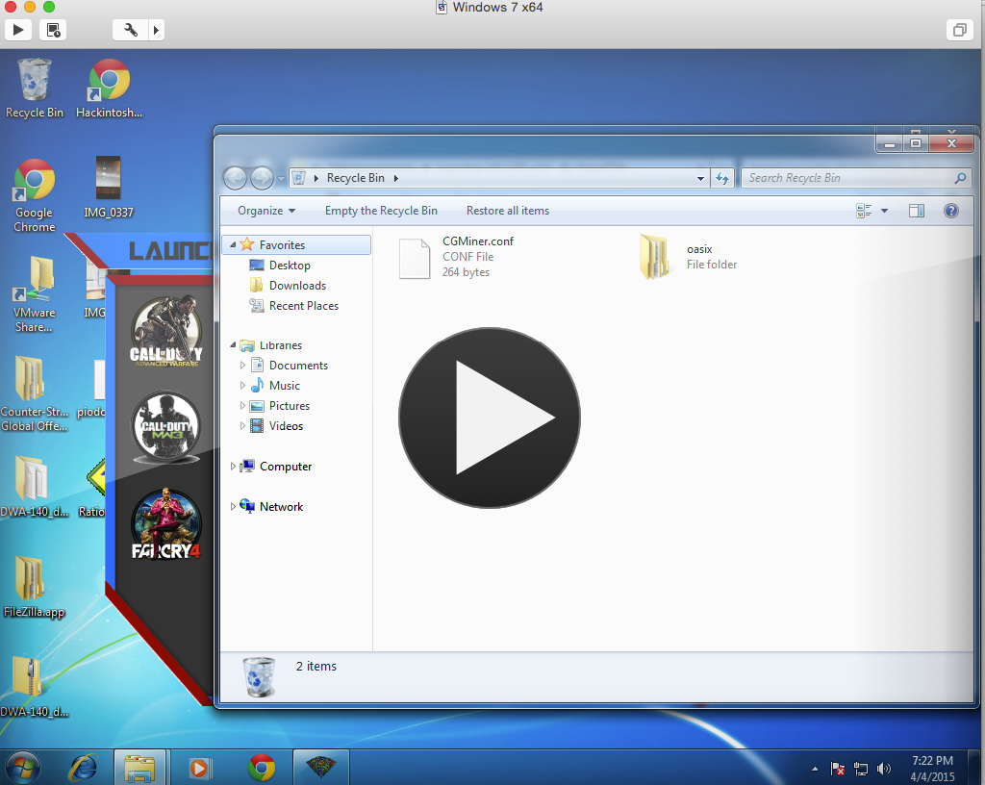
Task: Click the large video play overlay button
Action: click(489, 418)
